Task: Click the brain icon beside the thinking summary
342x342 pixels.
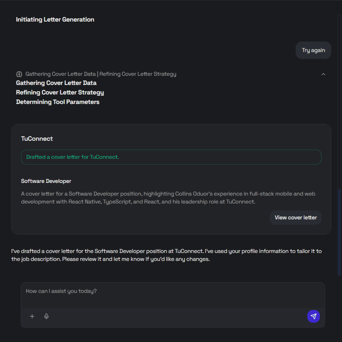Action: coord(19,74)
